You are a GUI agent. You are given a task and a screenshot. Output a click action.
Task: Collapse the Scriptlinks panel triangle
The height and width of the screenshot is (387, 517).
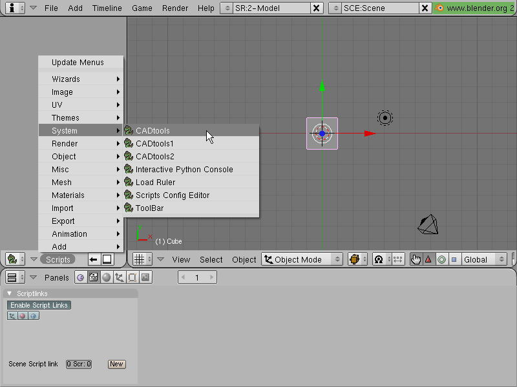(x=10, y=293)
